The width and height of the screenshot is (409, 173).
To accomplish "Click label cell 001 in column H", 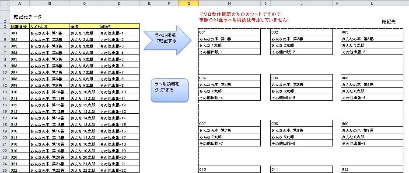I will click(229, 32).
